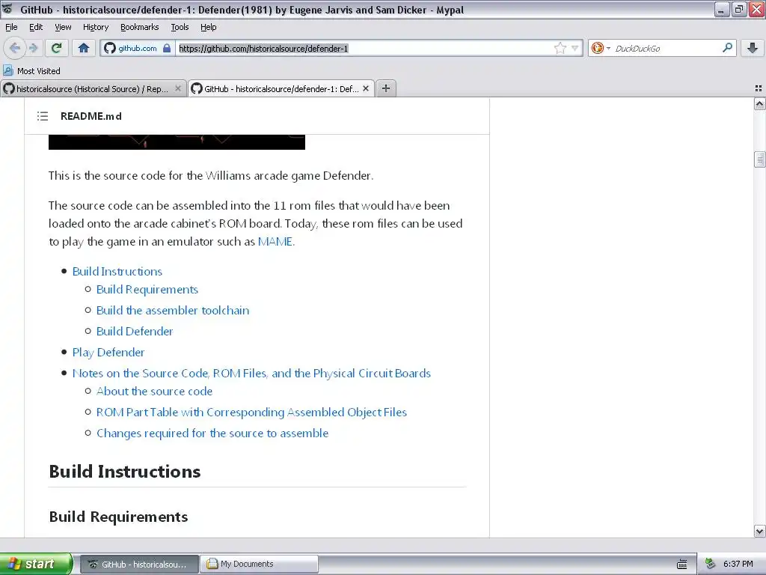Open the File menu
This screenshot has width=766, height=575.
pyautogui.click(x=11, y=27)
